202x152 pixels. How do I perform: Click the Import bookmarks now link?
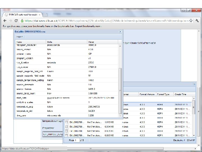click(89, 26)
